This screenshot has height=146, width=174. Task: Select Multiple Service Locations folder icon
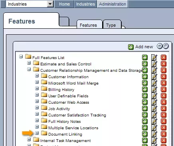tap(44, 126)
